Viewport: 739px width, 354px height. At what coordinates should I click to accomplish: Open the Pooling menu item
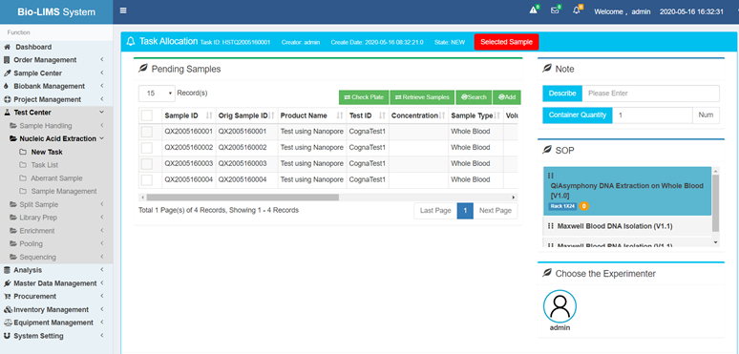pos(32,244)
